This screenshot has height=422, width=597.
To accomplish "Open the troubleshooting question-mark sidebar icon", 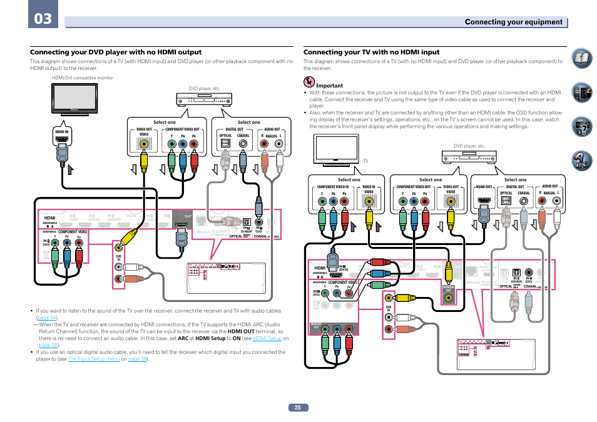I will [582, 126].
